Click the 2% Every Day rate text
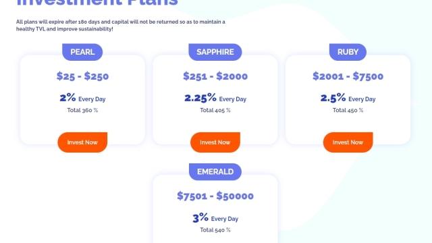 (x=82, y=98)
